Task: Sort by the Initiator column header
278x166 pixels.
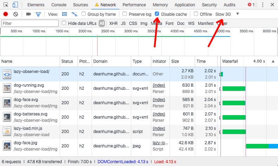Action: tap(160, 61)
